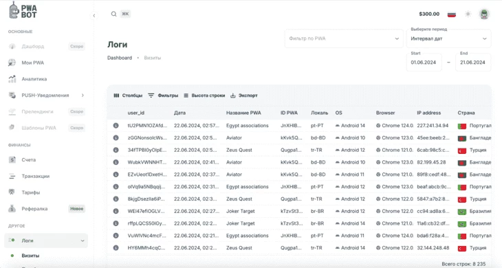This screenshot has width=502, height=268.
Task: Click the Всего строк: 8 235 counter
Action: coord(463,264)
